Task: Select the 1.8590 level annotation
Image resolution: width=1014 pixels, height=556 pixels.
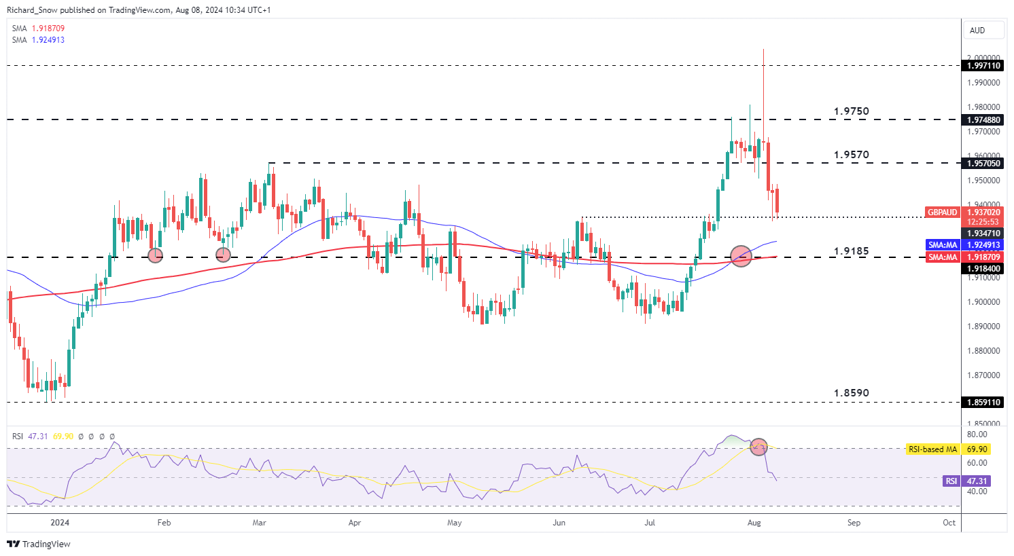Action: point(851,393)
